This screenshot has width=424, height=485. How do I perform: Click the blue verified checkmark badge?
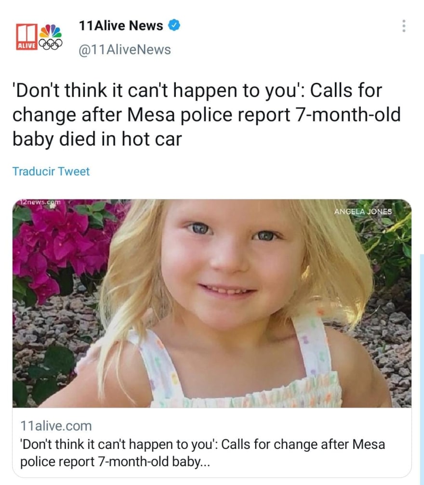(174, 26)
